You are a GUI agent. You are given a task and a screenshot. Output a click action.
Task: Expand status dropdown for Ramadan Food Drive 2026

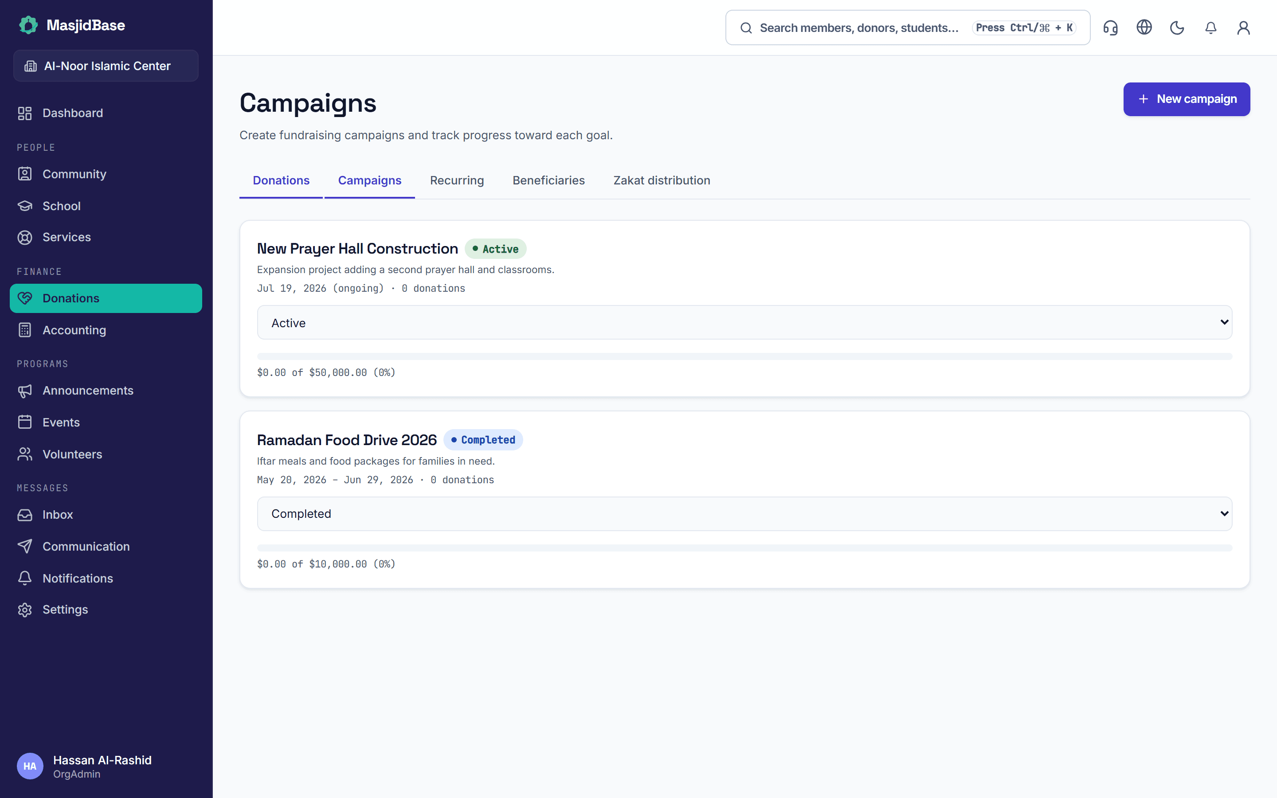click(x=744, y=513)
